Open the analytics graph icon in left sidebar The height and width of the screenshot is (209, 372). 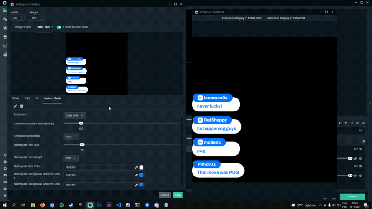[x=5, y=46]
